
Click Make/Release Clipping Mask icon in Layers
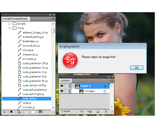point(82,111)
